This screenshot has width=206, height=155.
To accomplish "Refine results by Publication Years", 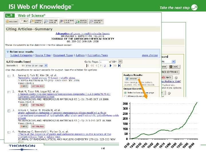I will tap(98, 55).
